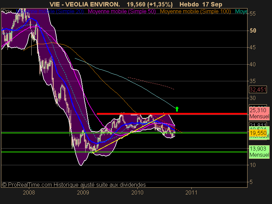This screenshot has width=272, height=204.
Task: Click the 40 price axis label
Action: (253, 64)
